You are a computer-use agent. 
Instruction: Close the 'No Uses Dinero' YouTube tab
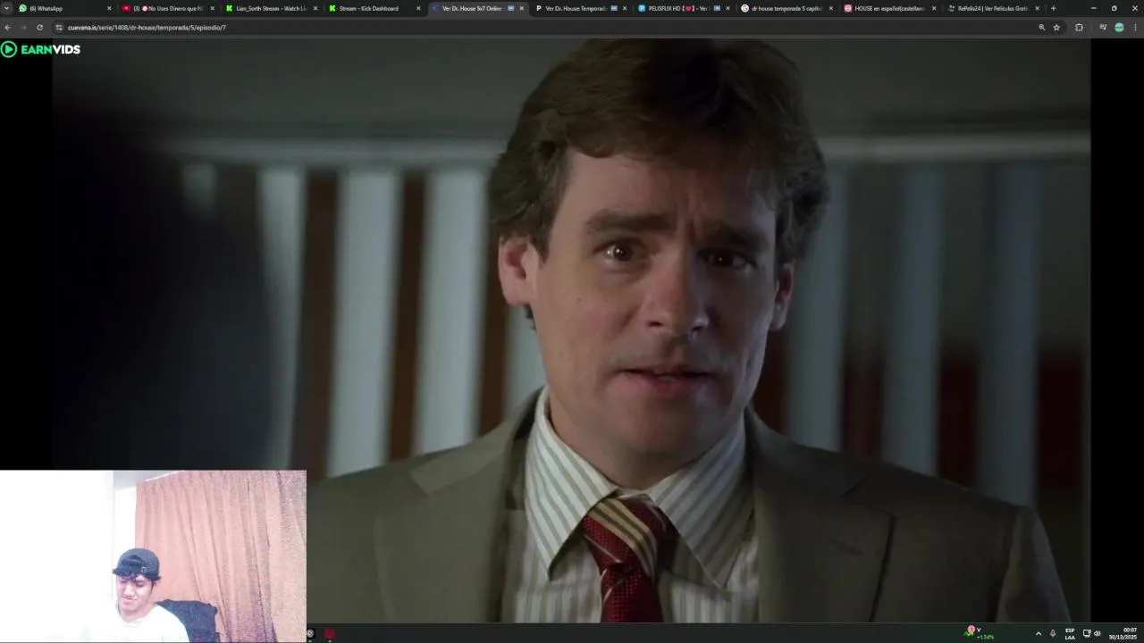(x=212, y=8)
